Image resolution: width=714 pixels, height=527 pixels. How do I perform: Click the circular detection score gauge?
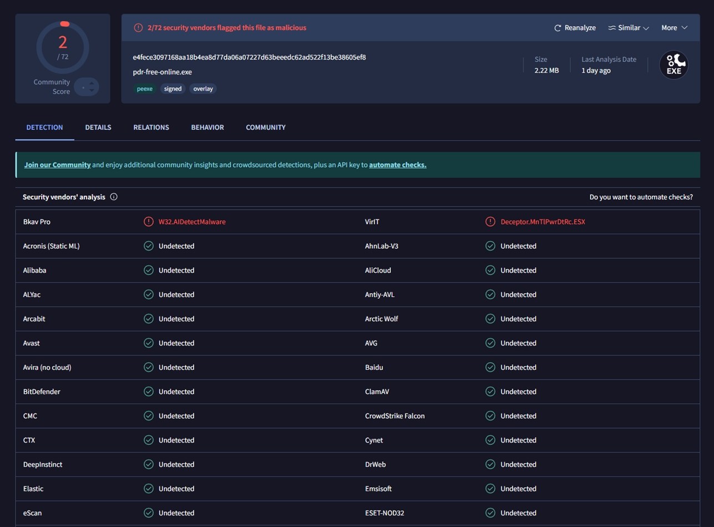(x=63, y=48)
